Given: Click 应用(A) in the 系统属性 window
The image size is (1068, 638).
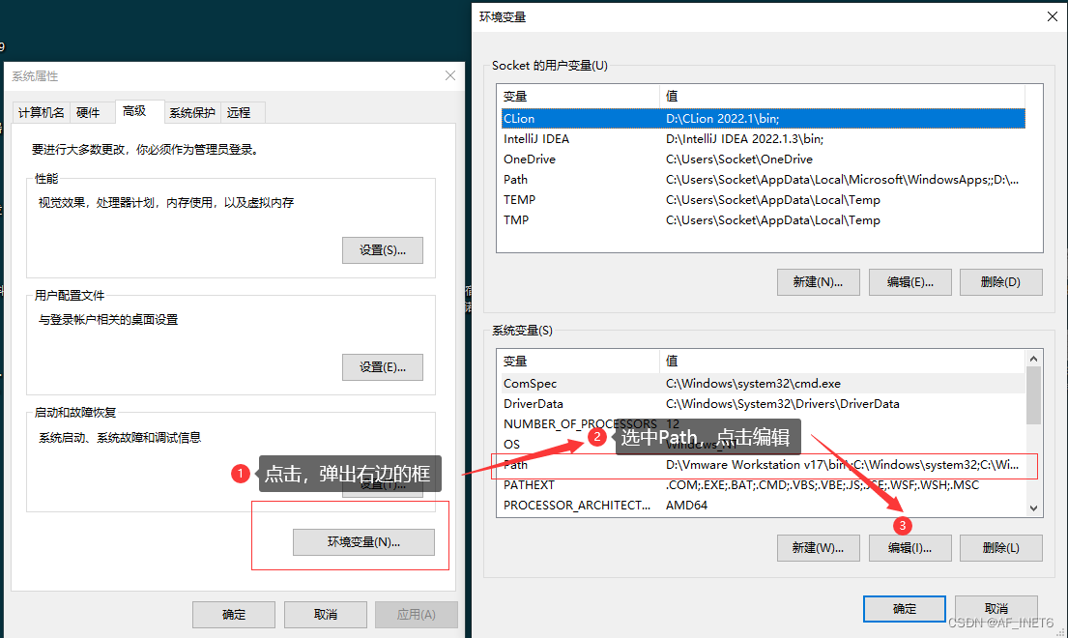Looking at the screenshot, I should 417,614.
